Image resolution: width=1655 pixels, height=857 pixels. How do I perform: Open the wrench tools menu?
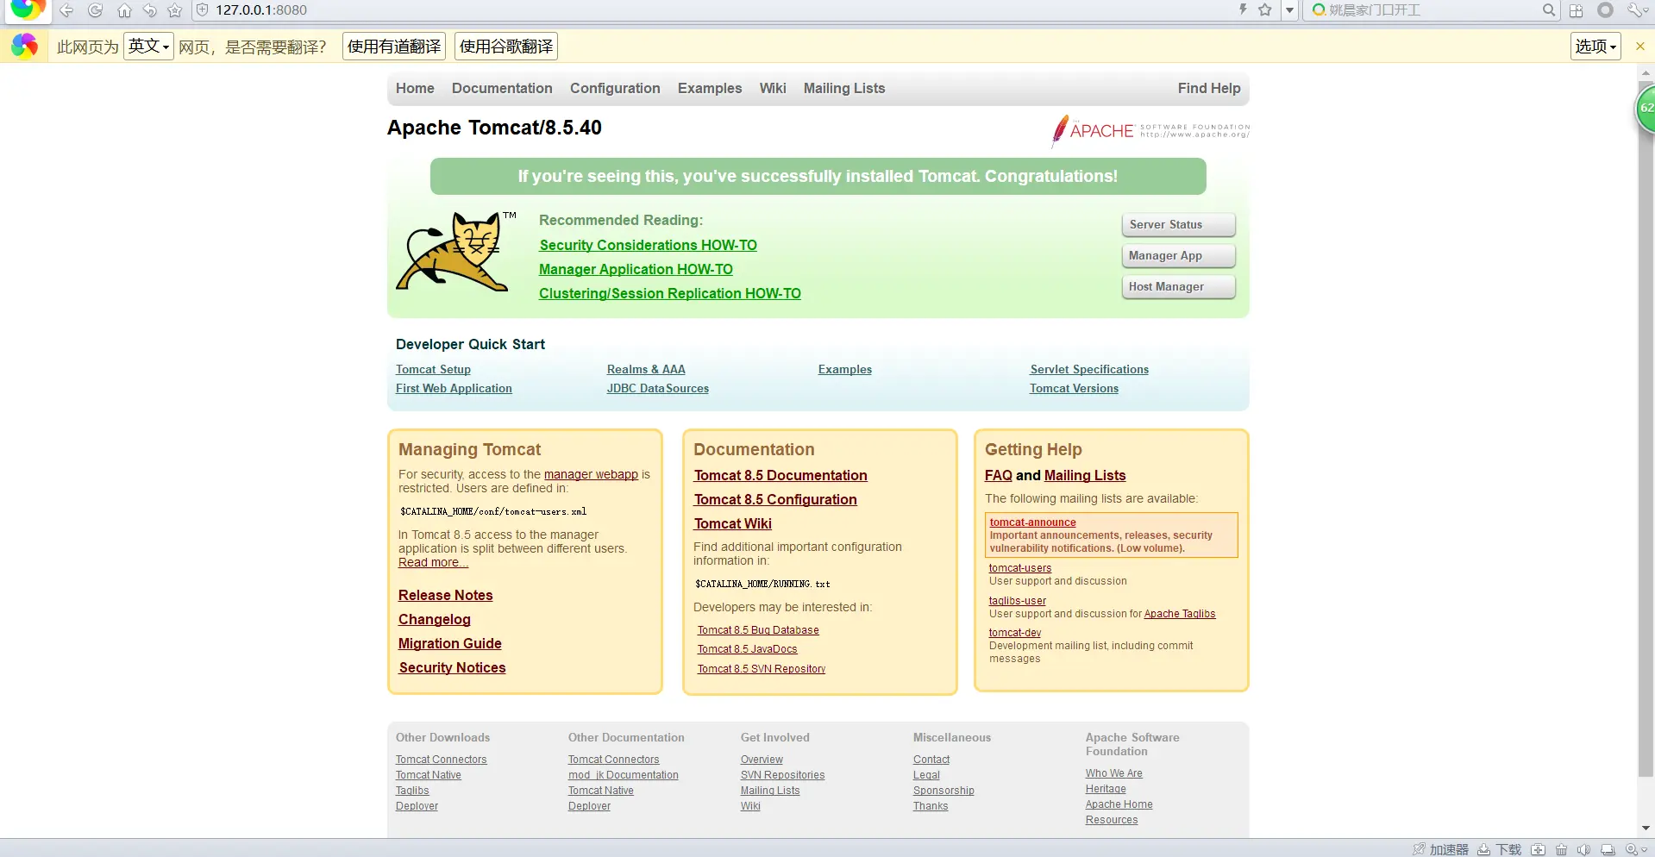pos(1636,10)
